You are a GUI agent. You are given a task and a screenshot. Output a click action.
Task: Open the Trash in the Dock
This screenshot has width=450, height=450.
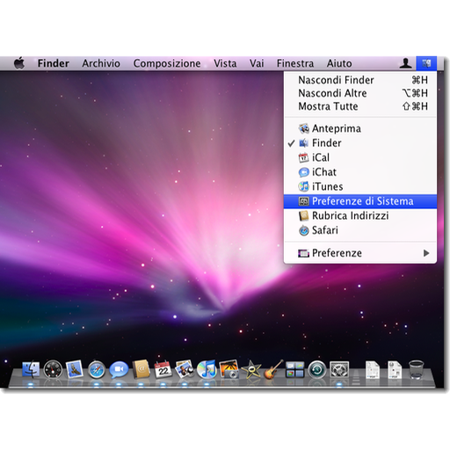click(x=417, y=370)
